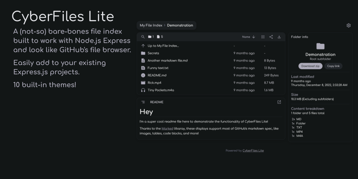
Task: Click the Secrets folder icon
Action: pos(143,53)
